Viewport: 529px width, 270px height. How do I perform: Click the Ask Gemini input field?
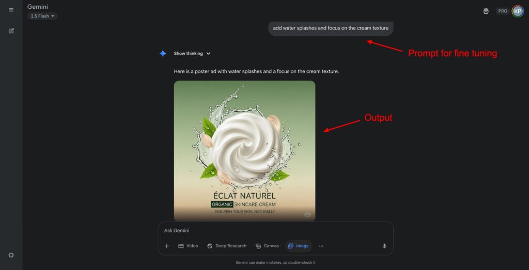275,231
